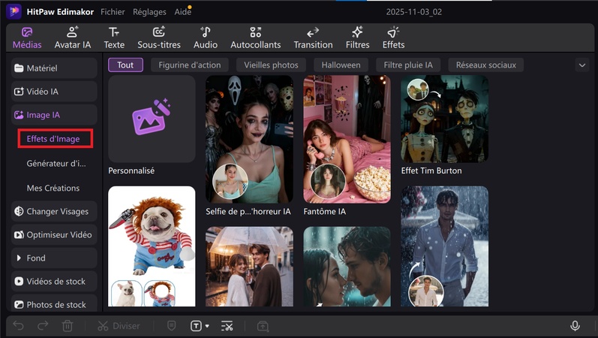
Task: Open the Réglages menu
Action: click(149, 12)
